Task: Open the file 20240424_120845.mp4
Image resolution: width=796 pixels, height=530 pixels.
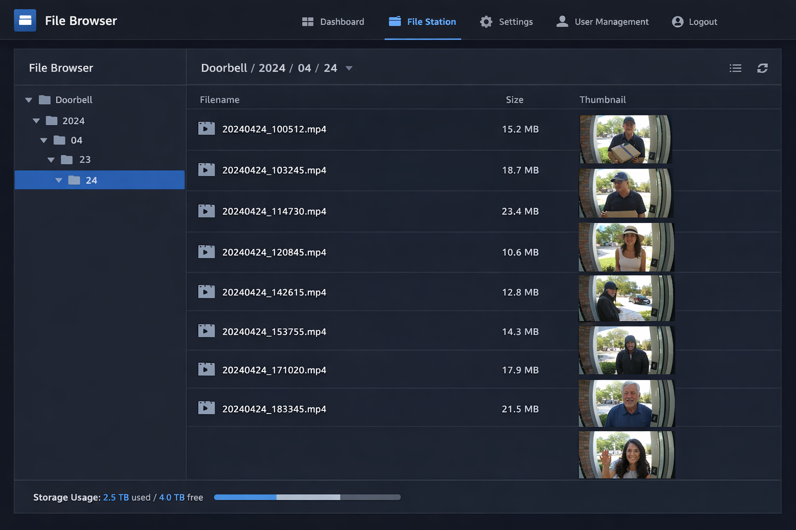Action: click(274, 252)
